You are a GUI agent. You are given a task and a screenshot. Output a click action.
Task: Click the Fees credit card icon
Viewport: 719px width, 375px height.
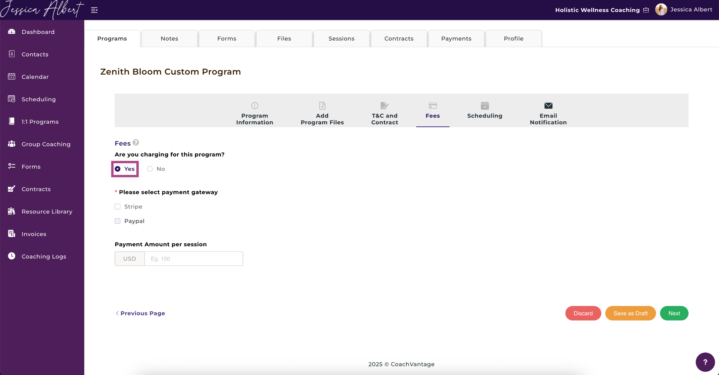click(433, 106)
